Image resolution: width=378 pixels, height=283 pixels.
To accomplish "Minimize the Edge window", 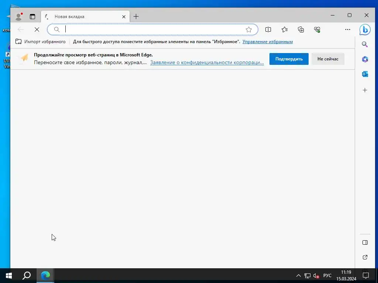I will (x=333, y=15).
